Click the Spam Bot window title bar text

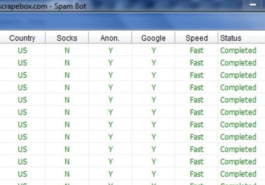pyautogui.click(x=43, y=6)
